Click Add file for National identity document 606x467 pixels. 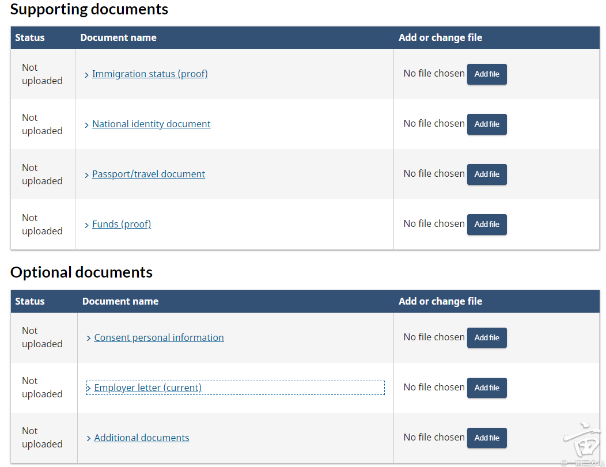tap(486, 124)
